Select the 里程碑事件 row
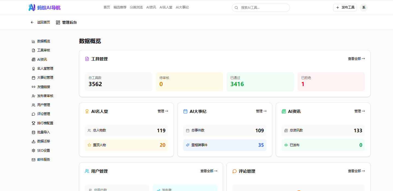Viewport: 393px width, 191px height. [225, 145]
